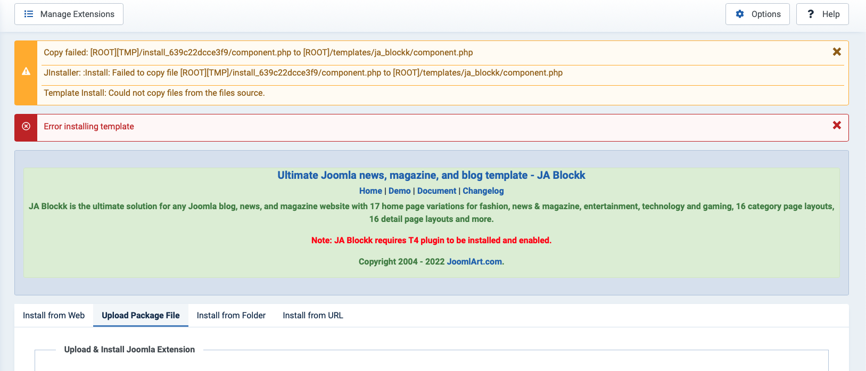This screenshot has height=371, width=866.
Task: Switch to Install from Web tab
Action: click(x=54, y=315)
